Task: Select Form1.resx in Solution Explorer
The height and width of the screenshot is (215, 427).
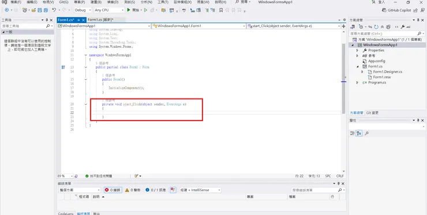Action: tap(382, 77)
